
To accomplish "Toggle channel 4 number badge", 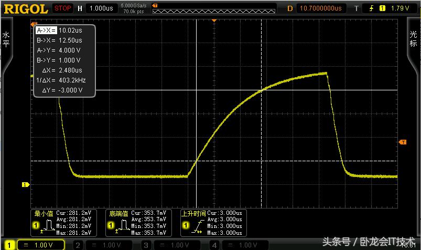I will tap(214, 245).
